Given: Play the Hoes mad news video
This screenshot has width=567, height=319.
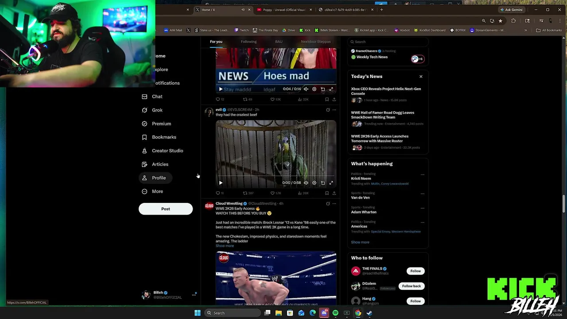Looking at the screenshot, I should pyautogui.click(x=221, y=89).
